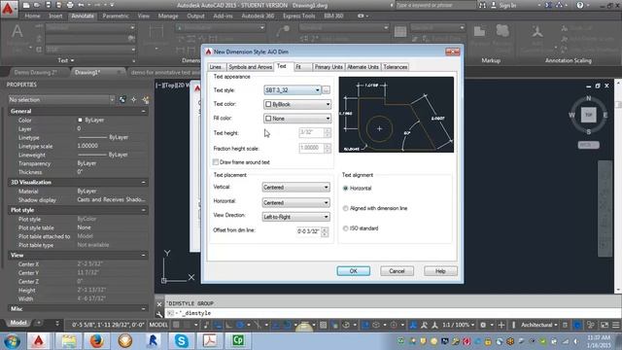This screenshot has height=350, width=622.
Task: Click the MODEL space button in status bar
Action: coord(158,325)
